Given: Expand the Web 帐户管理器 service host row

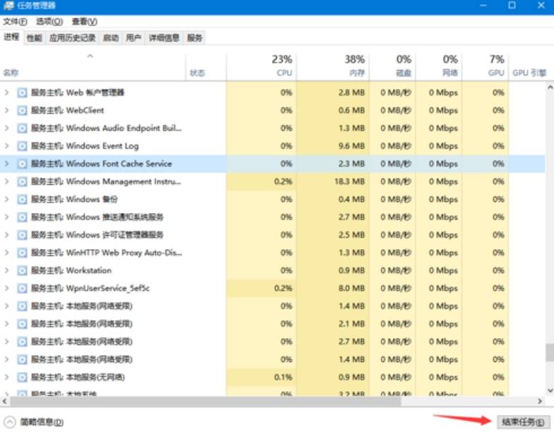Looking at the screenshot, I should pos(7,92).
